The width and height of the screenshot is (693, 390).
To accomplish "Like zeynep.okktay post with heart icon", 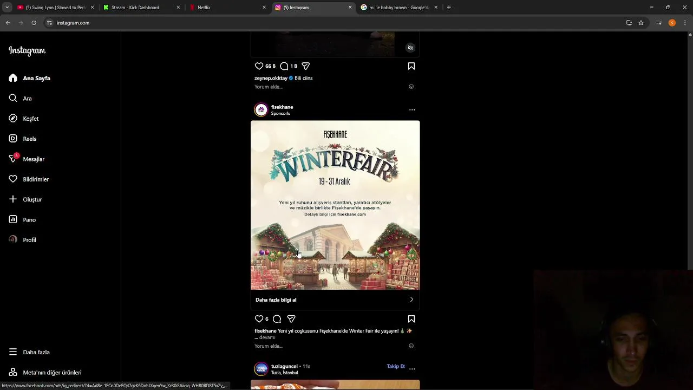I will click(x=259, y=66).
